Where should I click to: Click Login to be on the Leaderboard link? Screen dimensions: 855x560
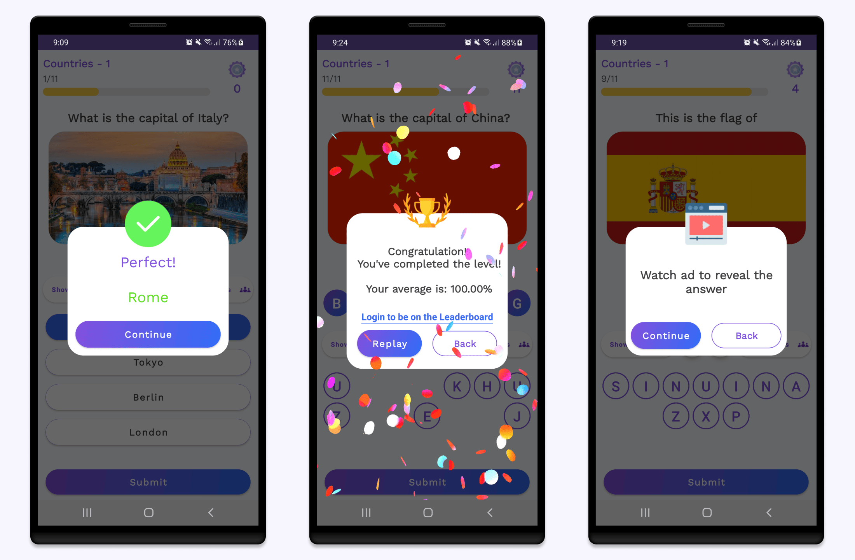pos(427,317)
